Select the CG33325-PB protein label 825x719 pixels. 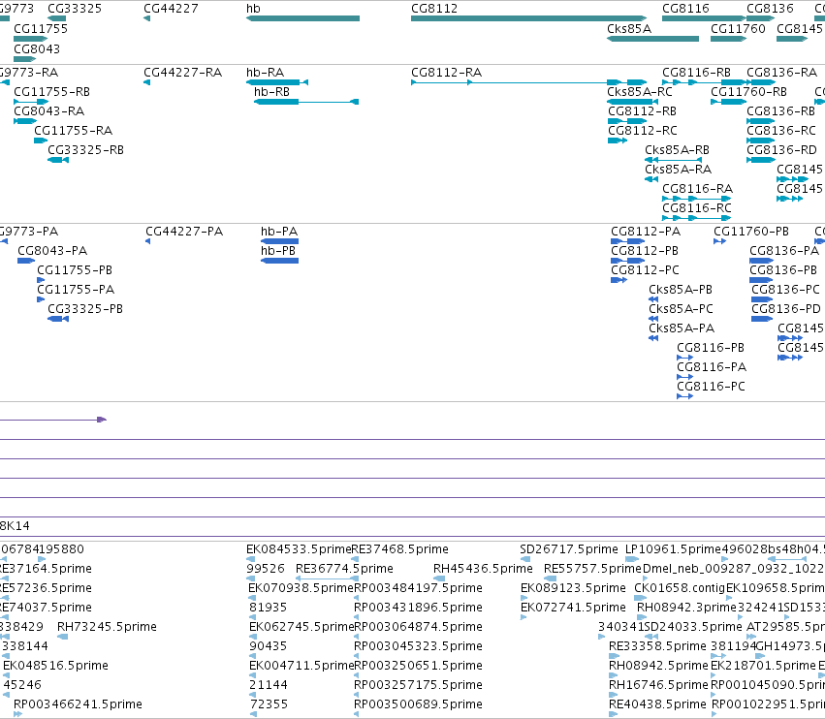pos(85,309)
